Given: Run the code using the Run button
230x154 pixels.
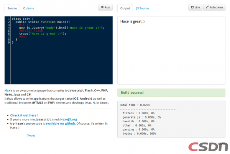Looking at the screenshot, I should coord(105,7).
